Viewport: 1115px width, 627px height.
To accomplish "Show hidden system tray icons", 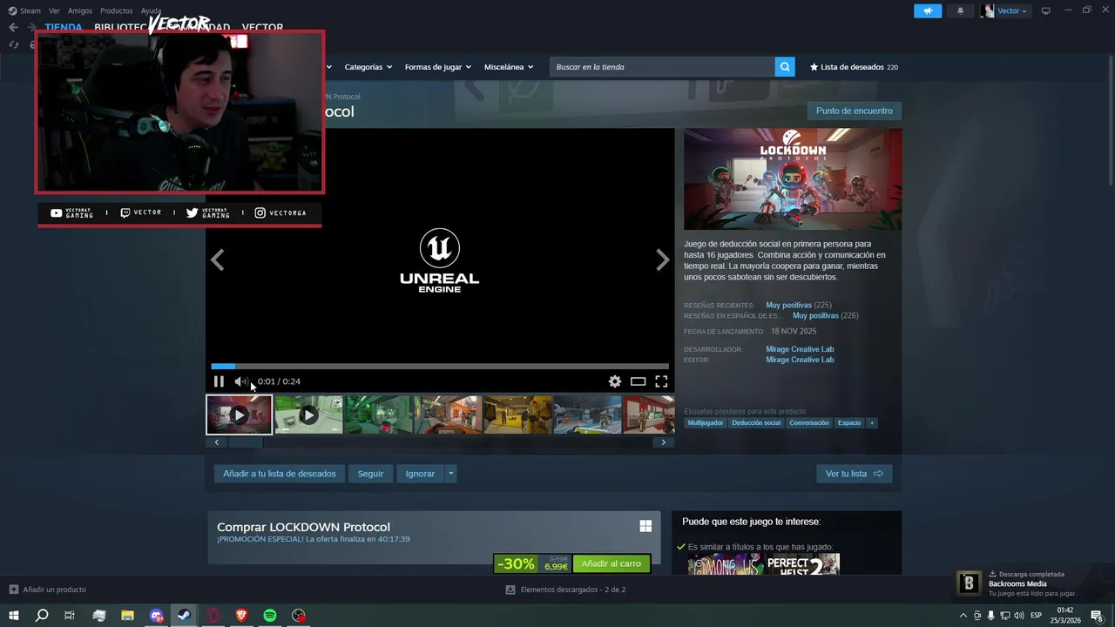I will tap(963, 616).
